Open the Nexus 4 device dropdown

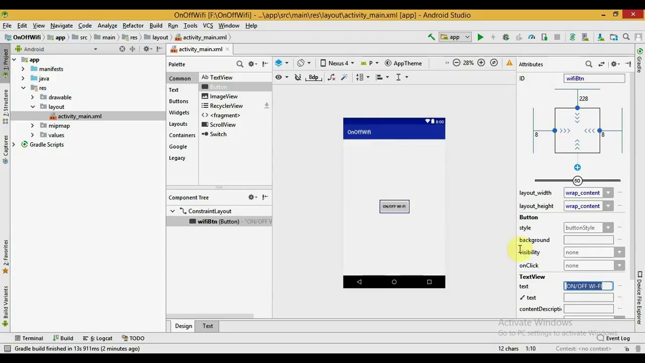coord(337,63)
